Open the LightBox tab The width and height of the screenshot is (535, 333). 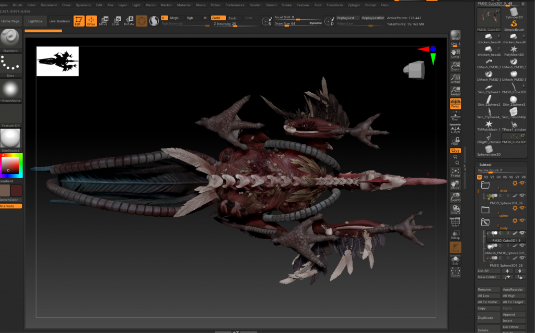(36, 21)
